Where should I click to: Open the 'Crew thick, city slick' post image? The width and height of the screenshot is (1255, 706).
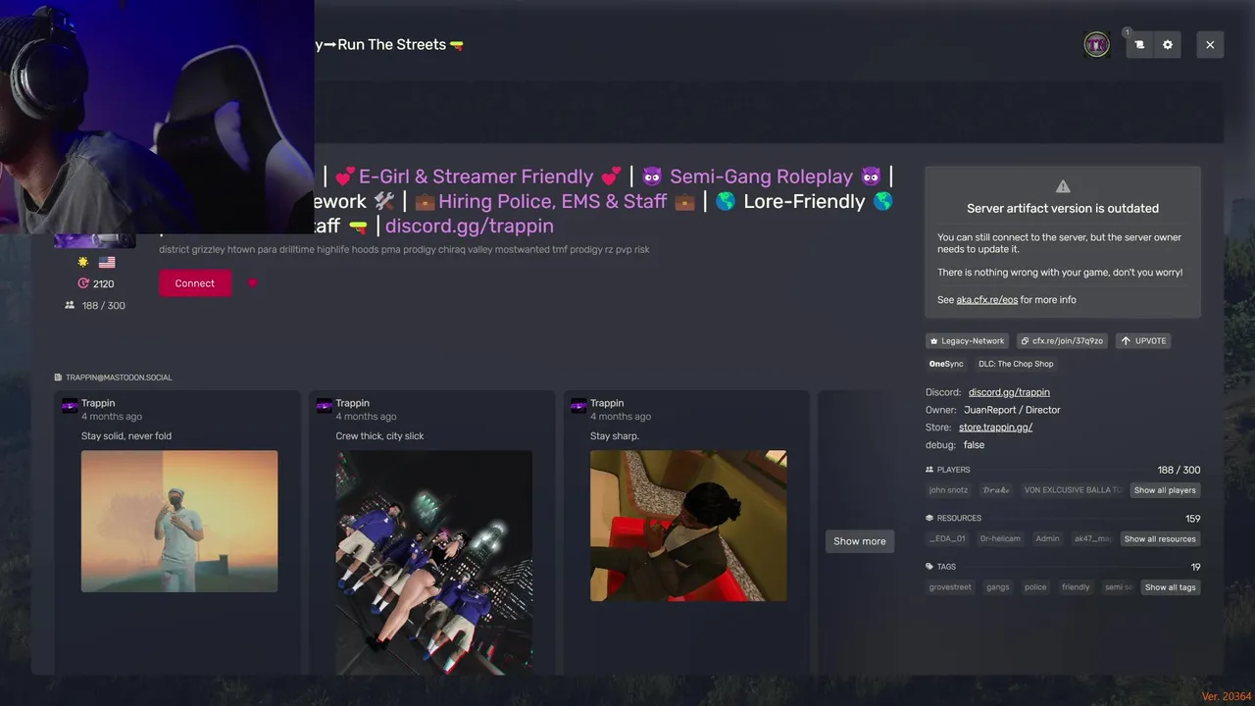pyautogui.click(x=434, y=563)
